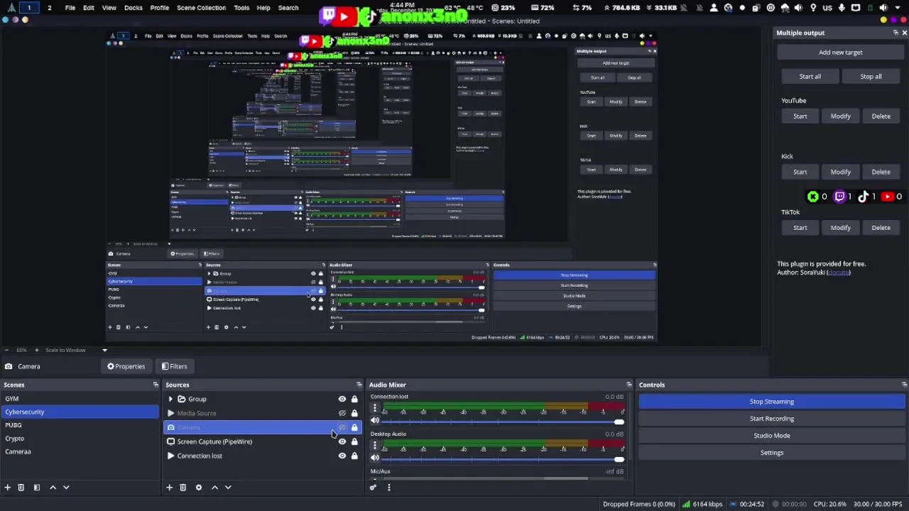Open Connection lost mixer options dots
Image resolution: width=909 pixels, height=511 pixels.
coord(375,408)
